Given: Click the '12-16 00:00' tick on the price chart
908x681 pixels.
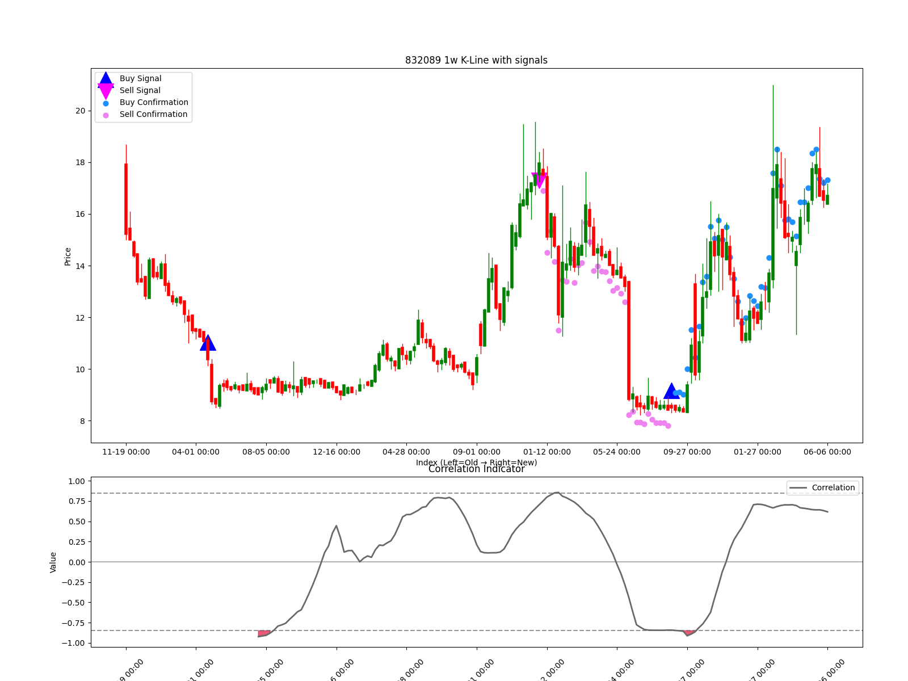Looking at the screenshot, I should click(337, 452).
